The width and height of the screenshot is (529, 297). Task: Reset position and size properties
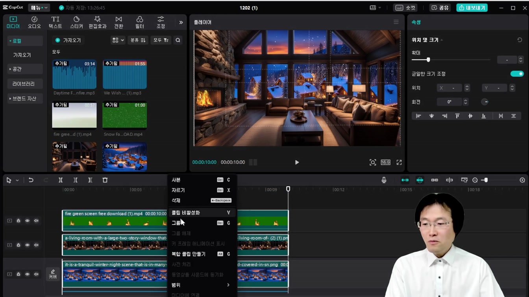tap(520, 40)
